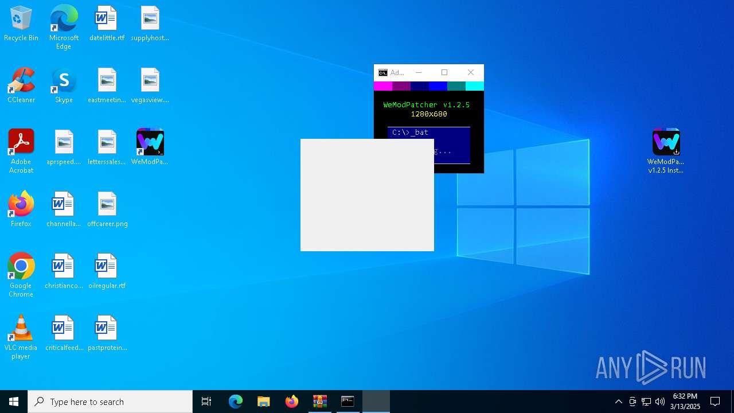734x413 pixels.
Task: Select the VLC media player shortcut
Action: [21, 337]
